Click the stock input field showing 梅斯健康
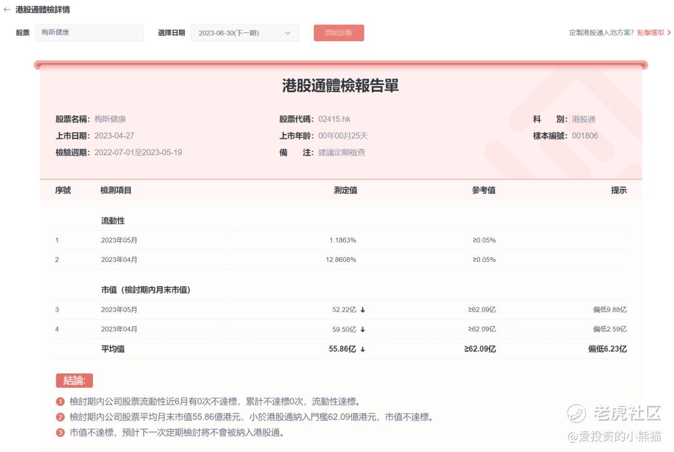Image resolution: width=674 pixels, height=452 pixels. pyautogui.click(x=89, y=32)
